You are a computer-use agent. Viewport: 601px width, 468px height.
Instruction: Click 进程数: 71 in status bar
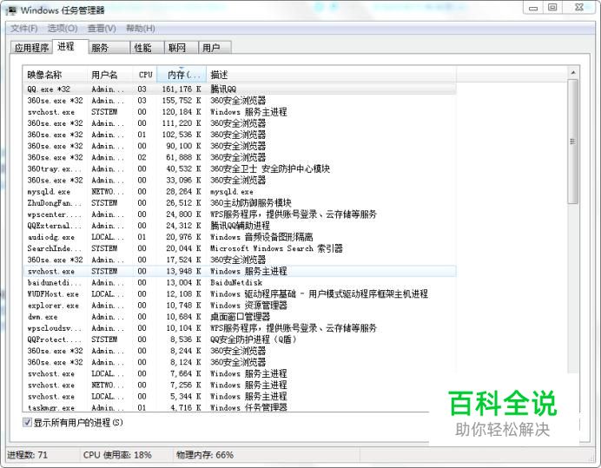(x=28, y=455)
